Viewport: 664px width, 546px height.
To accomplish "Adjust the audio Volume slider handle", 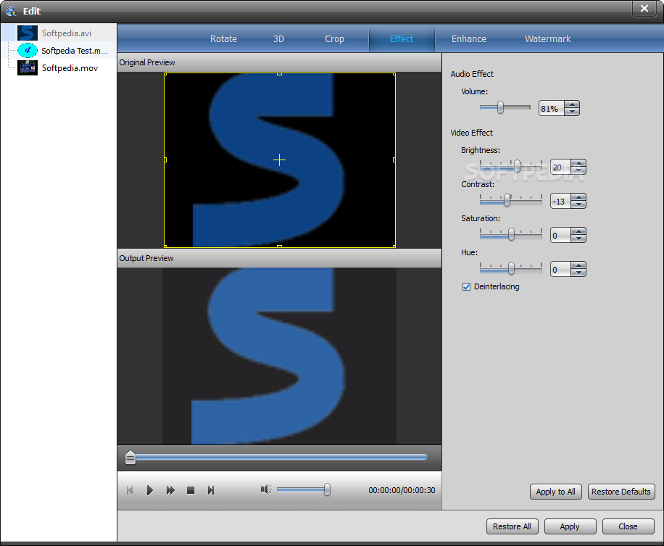I will pos(501,107).
